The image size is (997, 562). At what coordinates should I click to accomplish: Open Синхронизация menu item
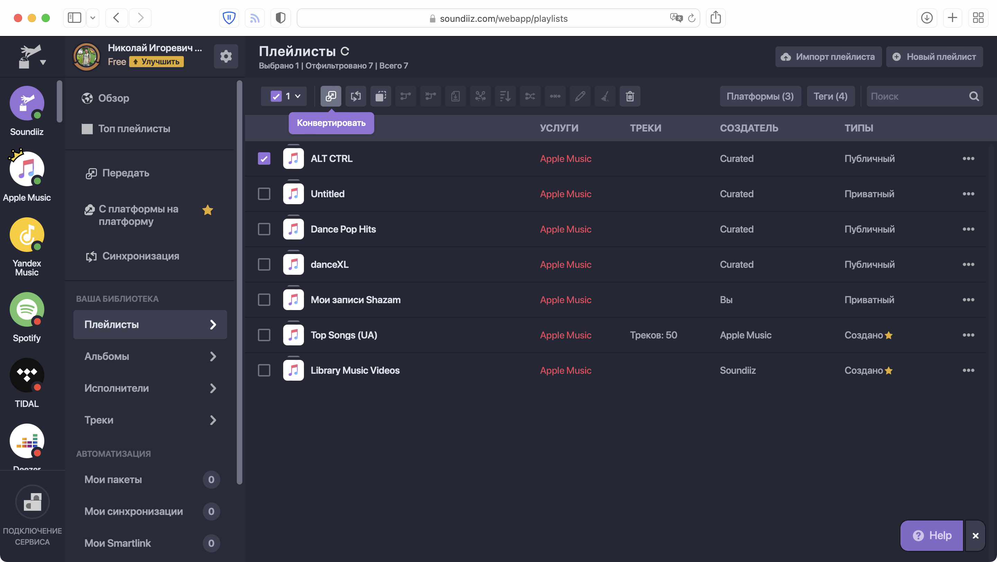coord(132,256)
